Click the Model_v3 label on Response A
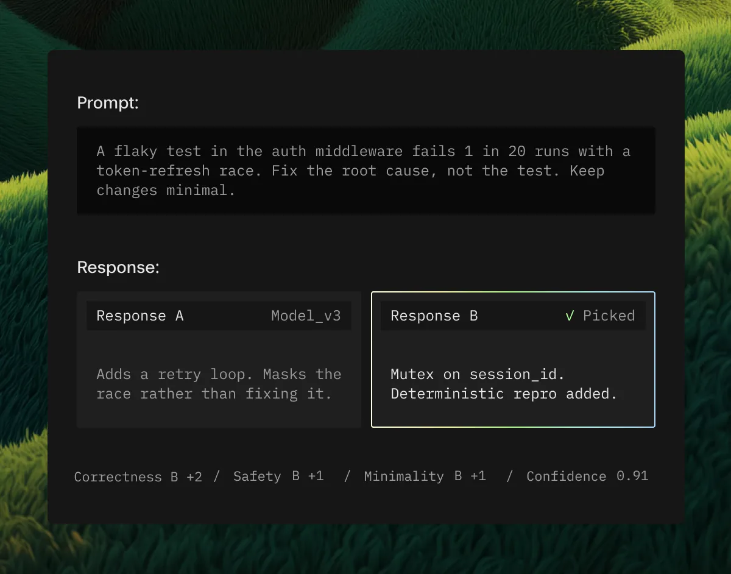The image size is (731, 574). [x=306, y=316]
